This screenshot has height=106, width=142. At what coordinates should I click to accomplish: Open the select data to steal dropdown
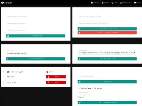107,53
